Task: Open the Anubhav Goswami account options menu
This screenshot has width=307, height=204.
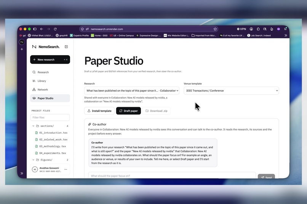Action: point(66,169)
